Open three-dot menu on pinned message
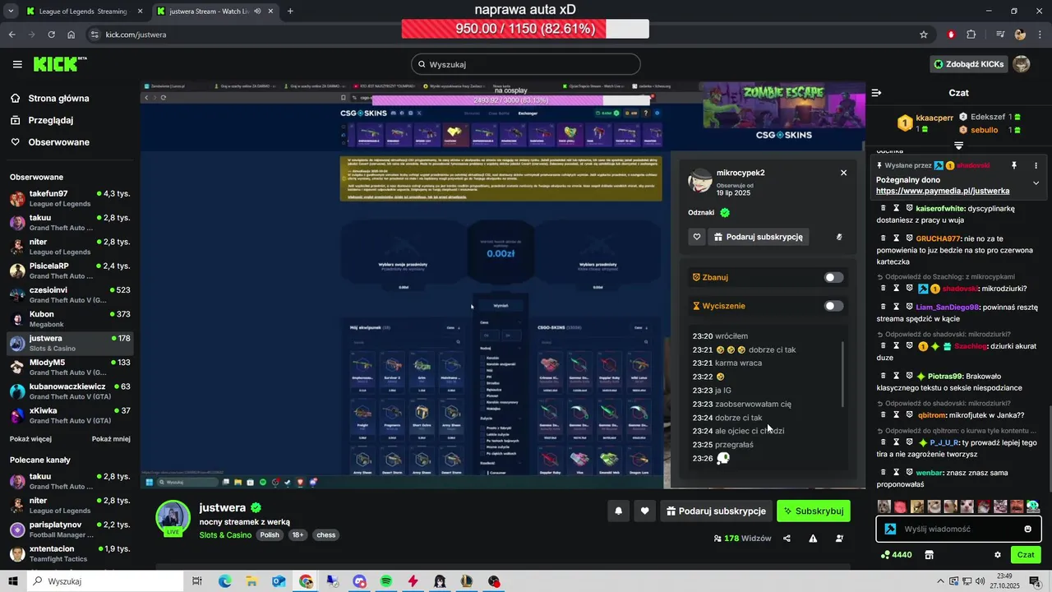The image size is (1052, 592). click(x=1036, y=165)
